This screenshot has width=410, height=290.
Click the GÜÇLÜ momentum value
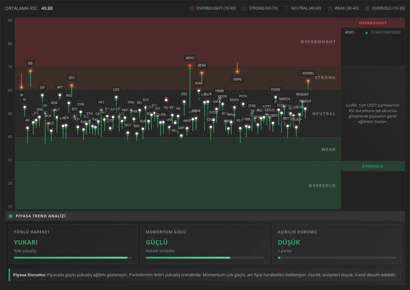pos(157,242)
